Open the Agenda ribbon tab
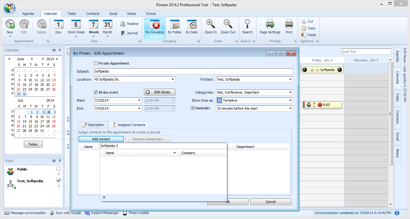The width and height of the screenshot is (410, 219). [x=28, y=14]
